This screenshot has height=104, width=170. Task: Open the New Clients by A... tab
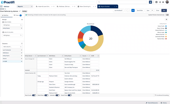point(86,7)
